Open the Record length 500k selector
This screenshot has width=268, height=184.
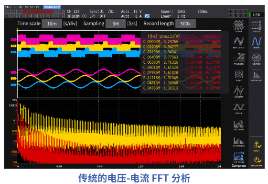point(185,23)
